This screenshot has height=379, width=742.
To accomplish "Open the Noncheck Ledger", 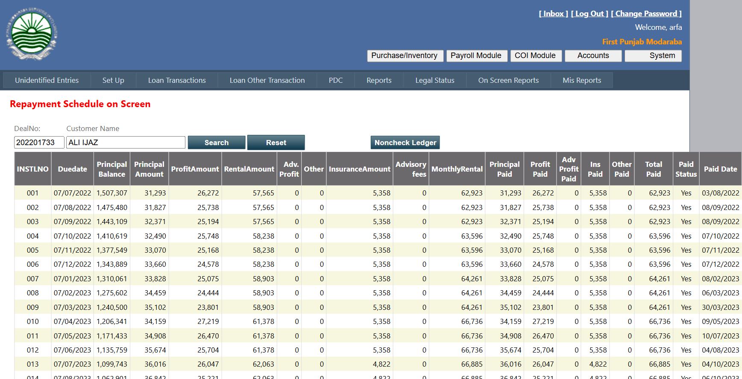I will tap(405, 143).
